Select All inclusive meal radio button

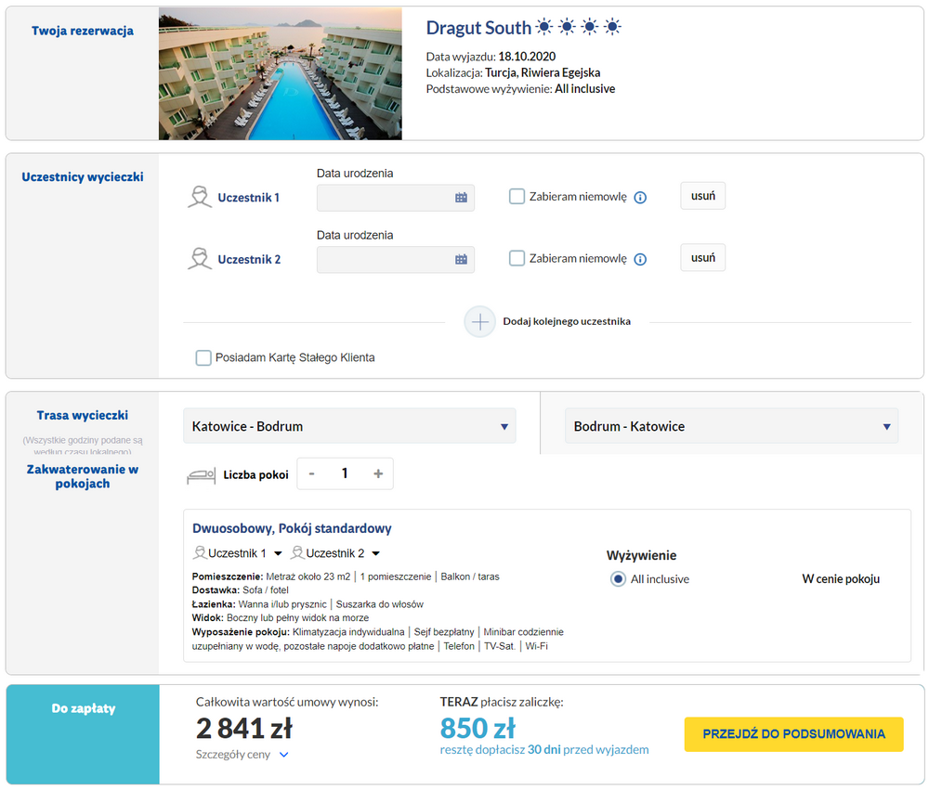pyautogui.click(x=618, y=579)
